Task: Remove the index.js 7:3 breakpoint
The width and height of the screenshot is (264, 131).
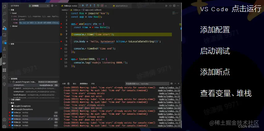Action: (x=52, y=119)
